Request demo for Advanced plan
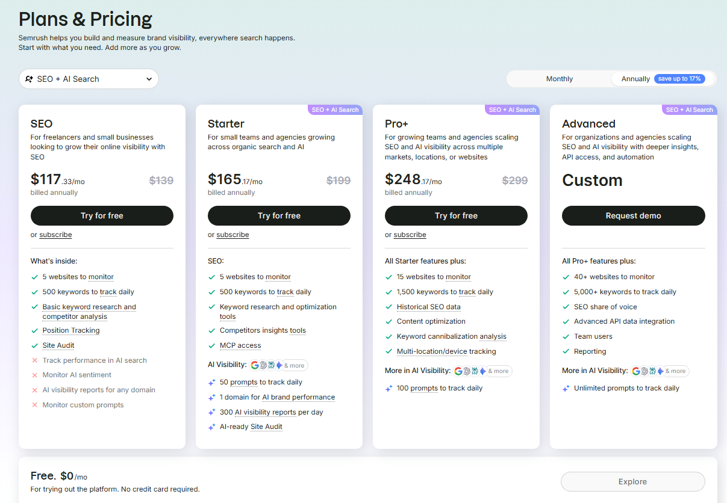The height and width of the screenshot is (503, 727). [x=633, y=215]
